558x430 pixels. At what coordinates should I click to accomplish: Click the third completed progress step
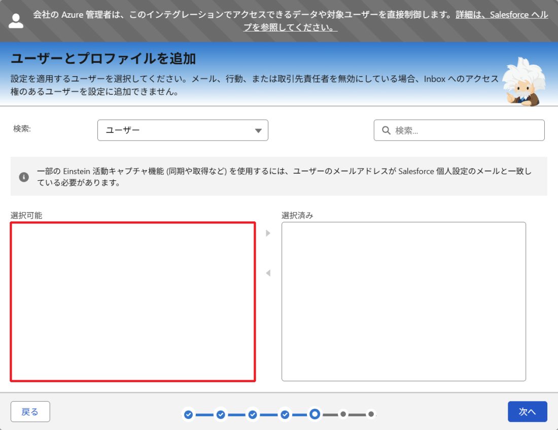253,414
